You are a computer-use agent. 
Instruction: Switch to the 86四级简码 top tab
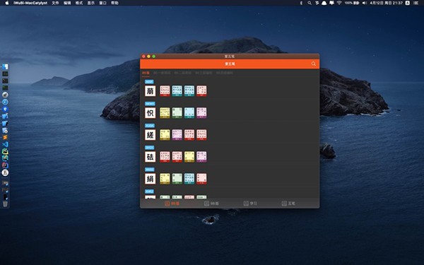click(225, 73)
